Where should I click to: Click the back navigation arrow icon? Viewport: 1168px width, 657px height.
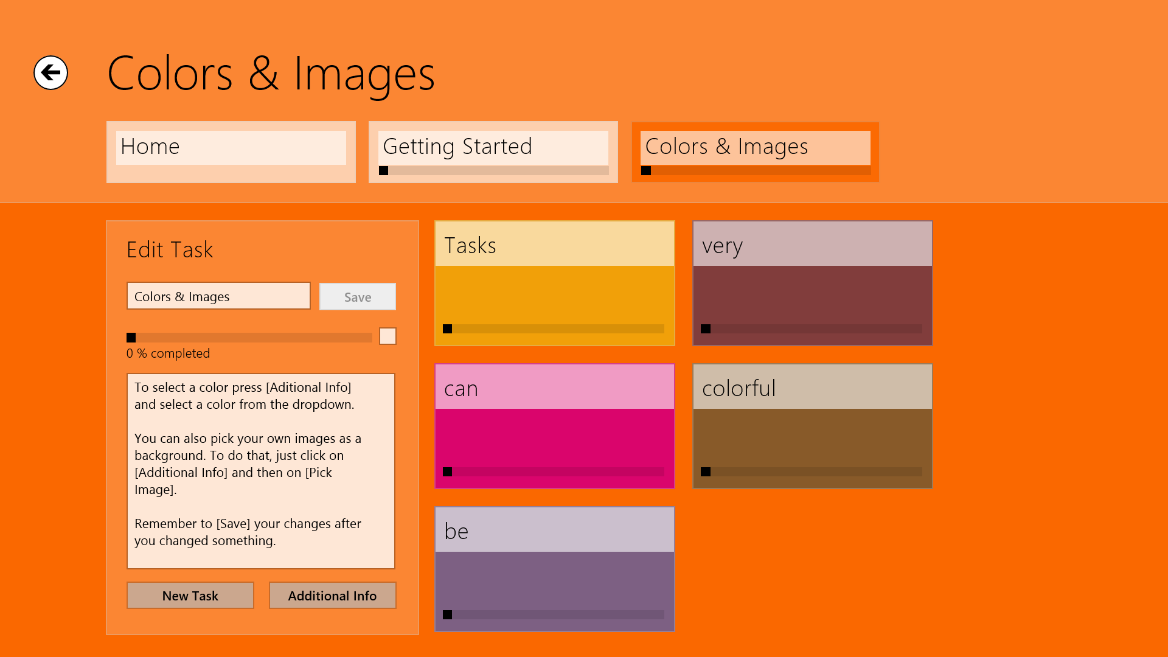(50, 72)
